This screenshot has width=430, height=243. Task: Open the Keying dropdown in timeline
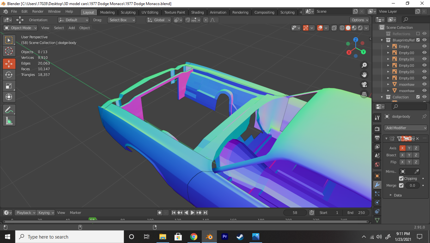point(46,213)
